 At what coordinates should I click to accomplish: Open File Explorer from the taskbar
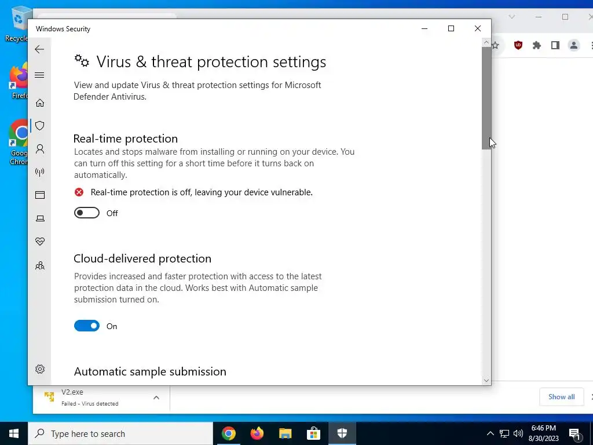point(285,433)
